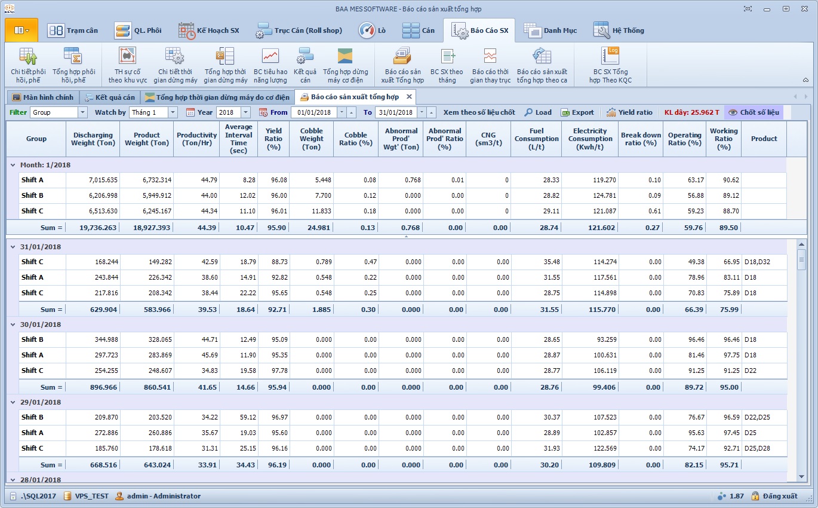This screenshot has height=508, width=818.
Task: Expand the 'Watch by' Tháng 1 dropdown
Action: [x=173, y=112]
